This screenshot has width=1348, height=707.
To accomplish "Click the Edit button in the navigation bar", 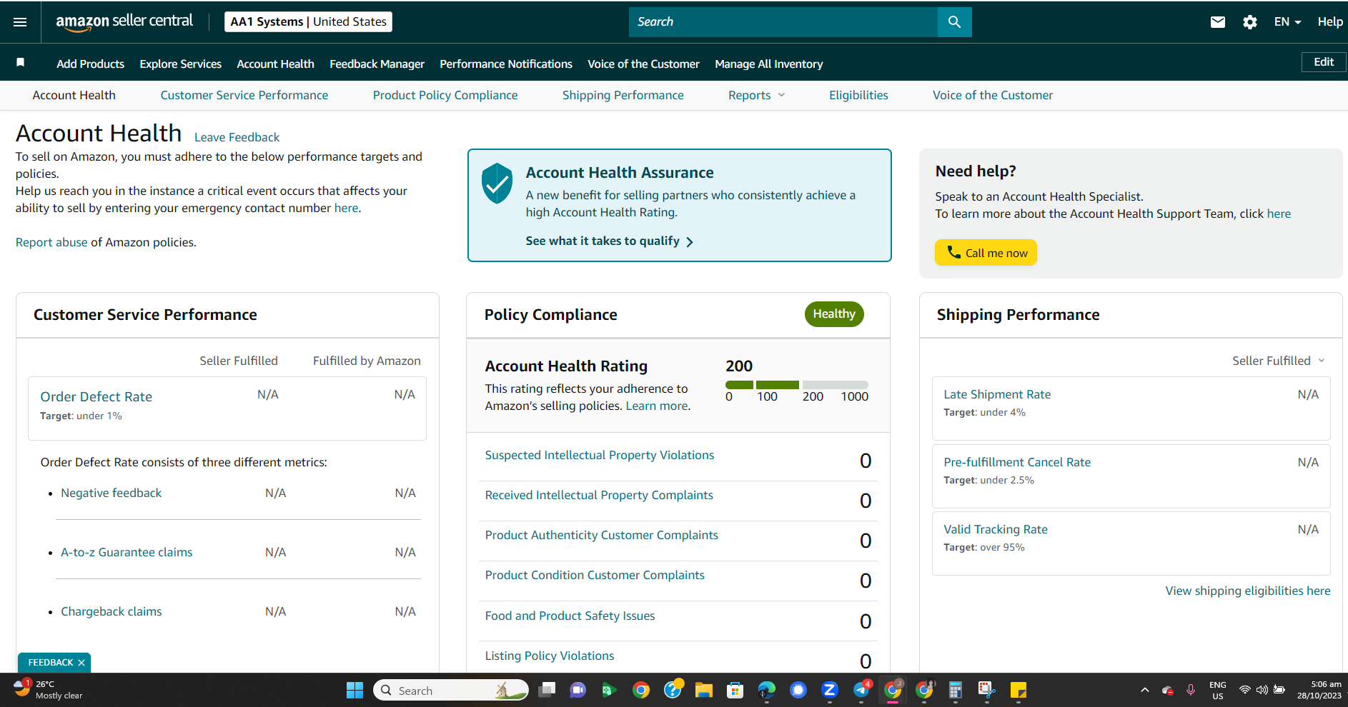I will tap(1324, 62).
